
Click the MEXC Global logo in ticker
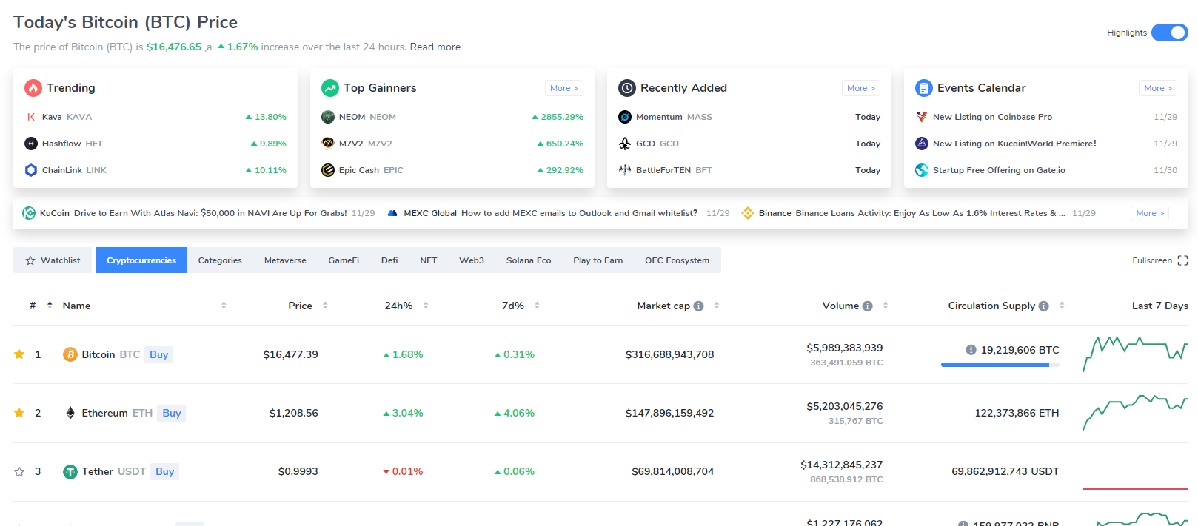click(x=393, y=213)
